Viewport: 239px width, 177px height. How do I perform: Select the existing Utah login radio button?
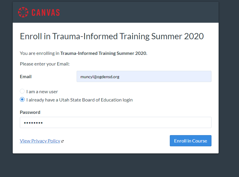point(22,100)
